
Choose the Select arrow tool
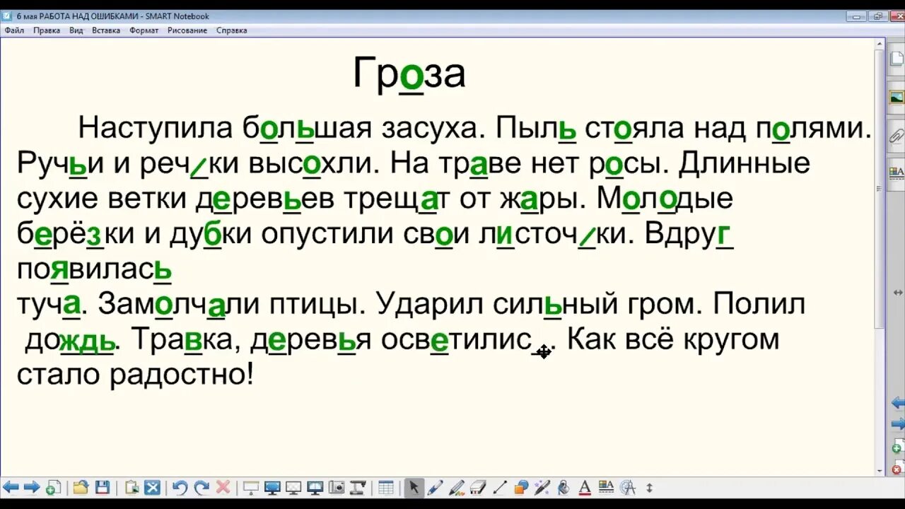tap(414, 487)
